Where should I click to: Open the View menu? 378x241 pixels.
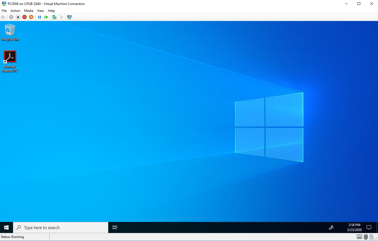(x=40, y=10)
